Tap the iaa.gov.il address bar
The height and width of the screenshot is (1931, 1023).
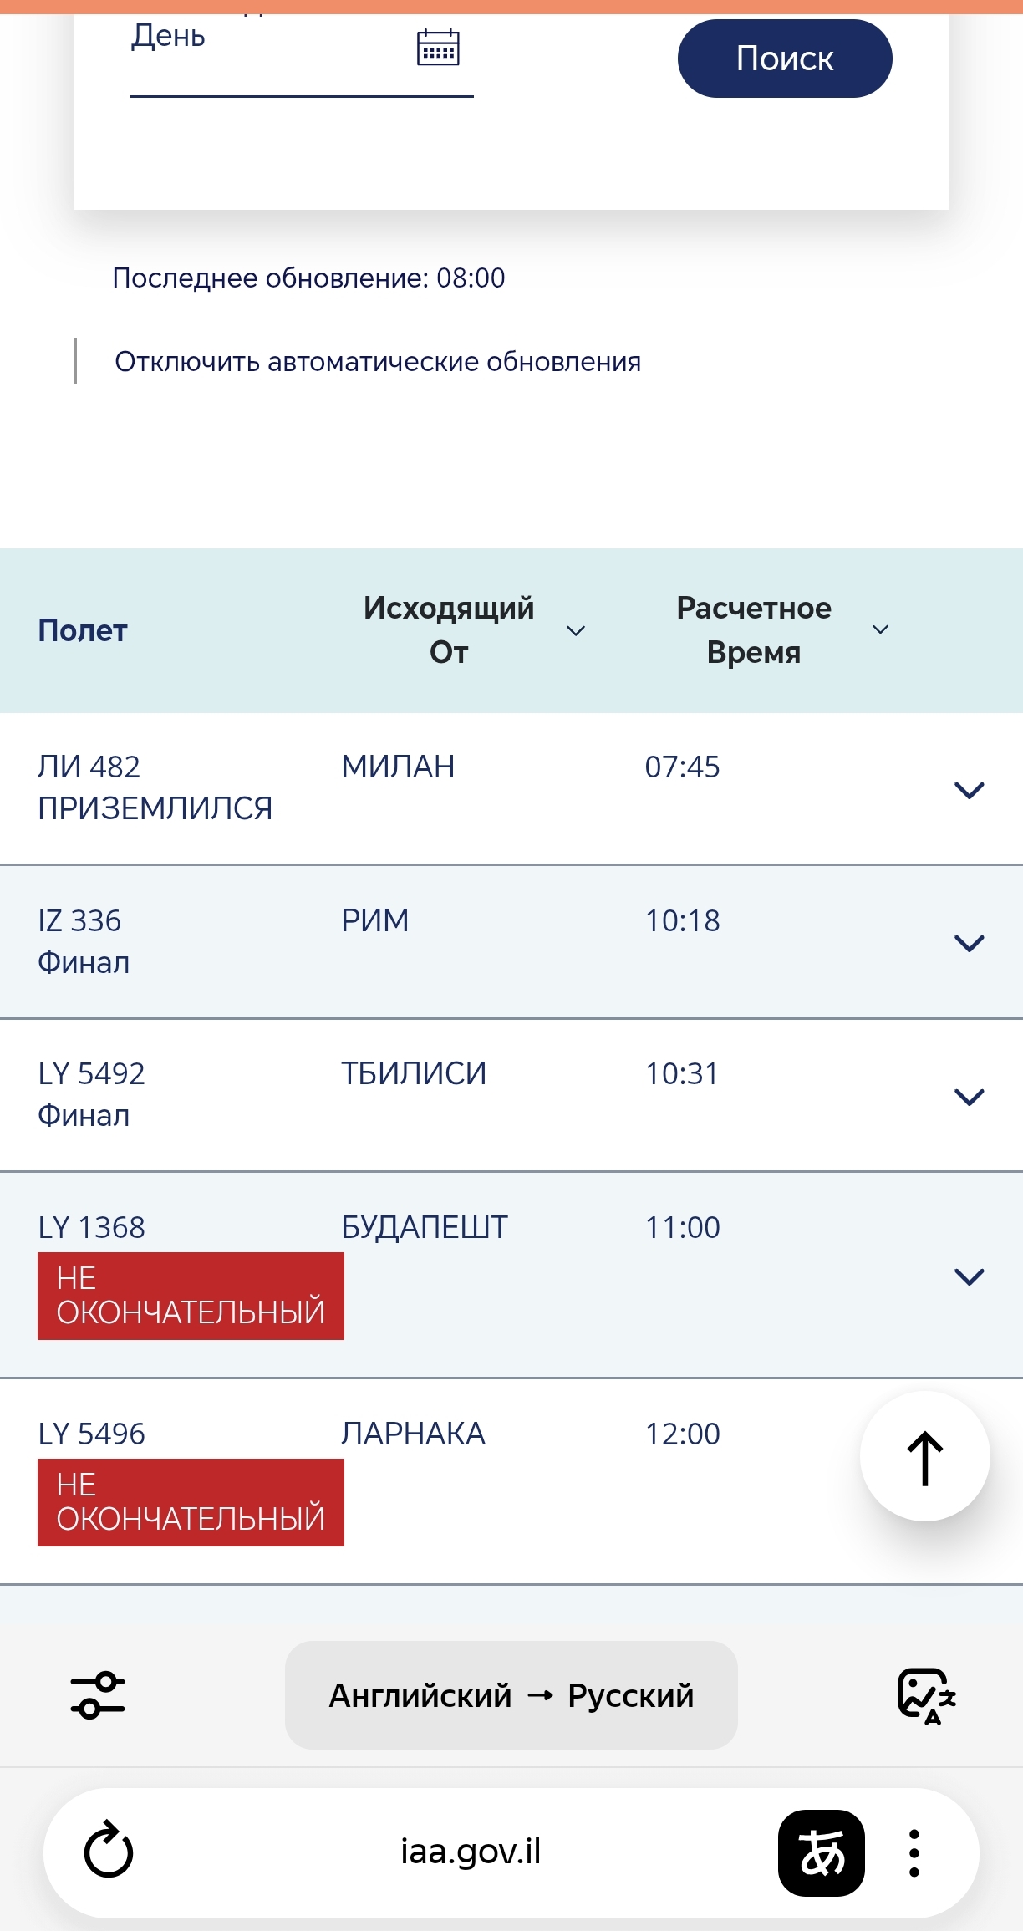(471, 1852)
